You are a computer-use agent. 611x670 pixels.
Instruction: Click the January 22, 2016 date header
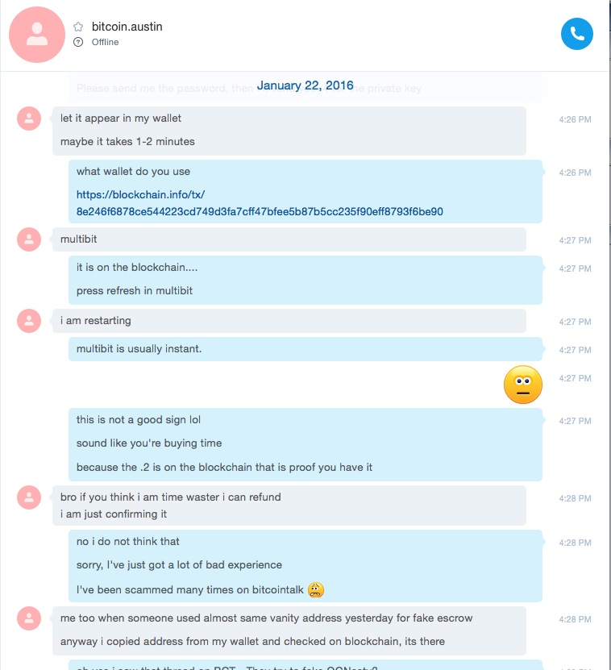point(305,85)
